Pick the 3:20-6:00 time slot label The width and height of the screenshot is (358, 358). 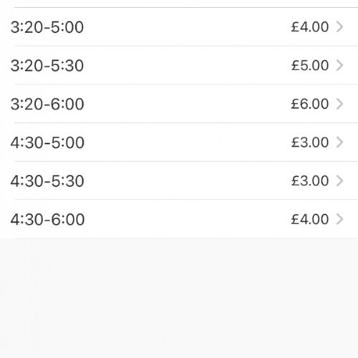pos(47,104)
